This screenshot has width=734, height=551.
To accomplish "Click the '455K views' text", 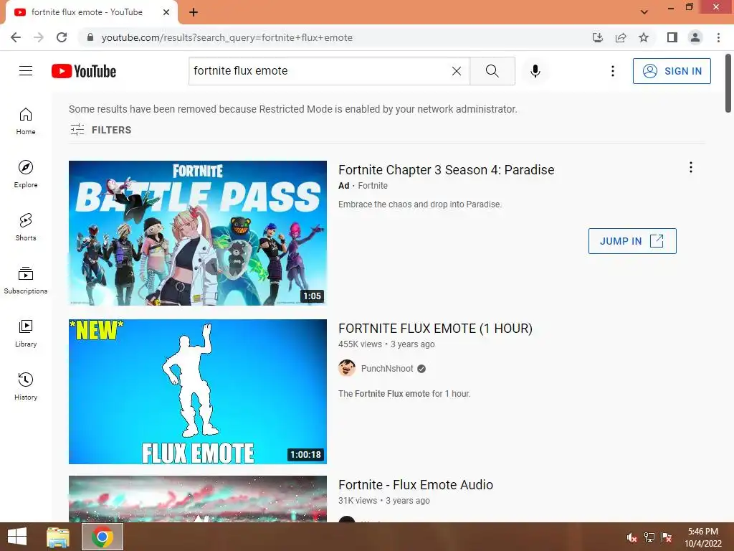I will click(x=360, y=344).
